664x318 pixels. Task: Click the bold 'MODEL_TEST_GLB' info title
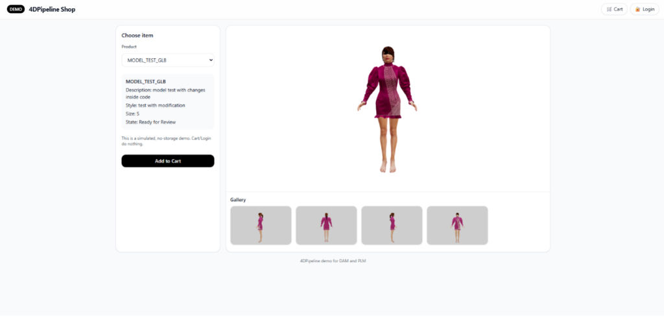pos(146,81)
